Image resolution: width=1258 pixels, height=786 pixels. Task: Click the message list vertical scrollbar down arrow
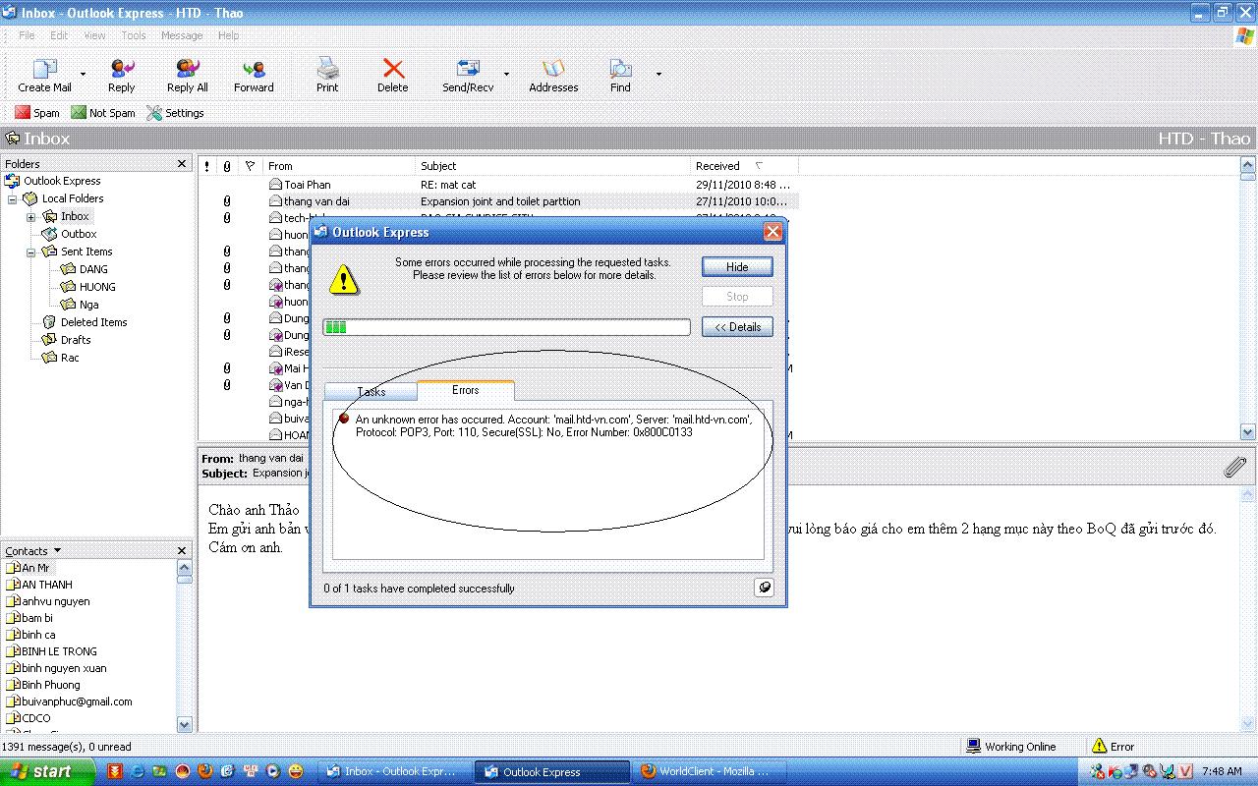pos(1248,431)
